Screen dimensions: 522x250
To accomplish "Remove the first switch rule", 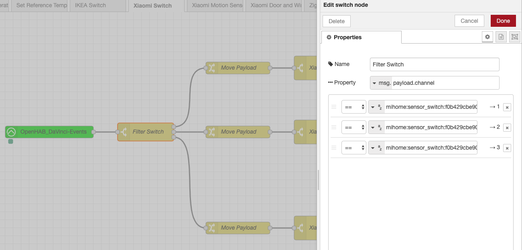I will click(x=507, y=107).
